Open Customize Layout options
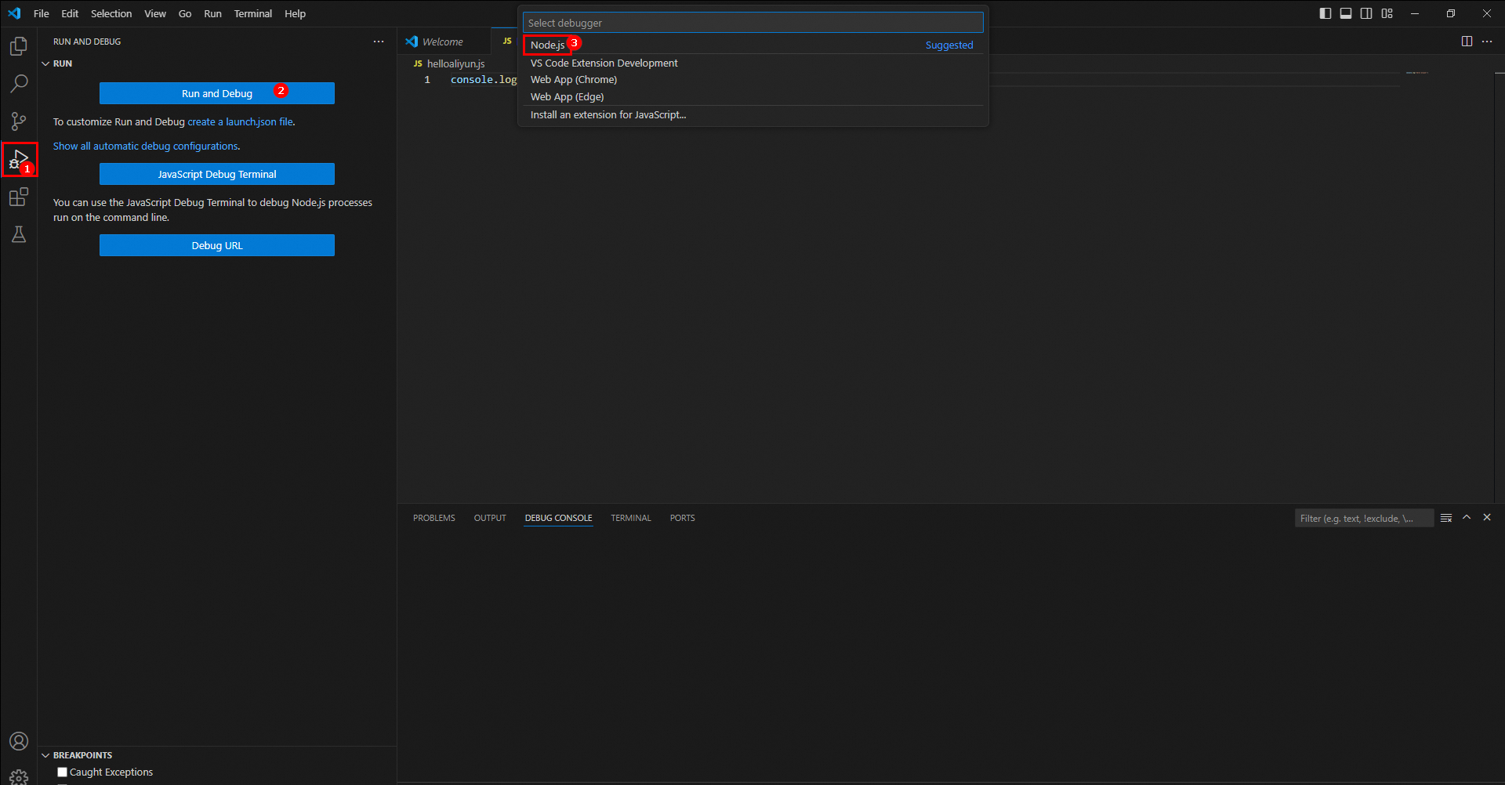 coord(1387,13)
